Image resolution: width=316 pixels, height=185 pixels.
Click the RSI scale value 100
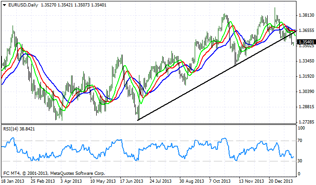301,128
